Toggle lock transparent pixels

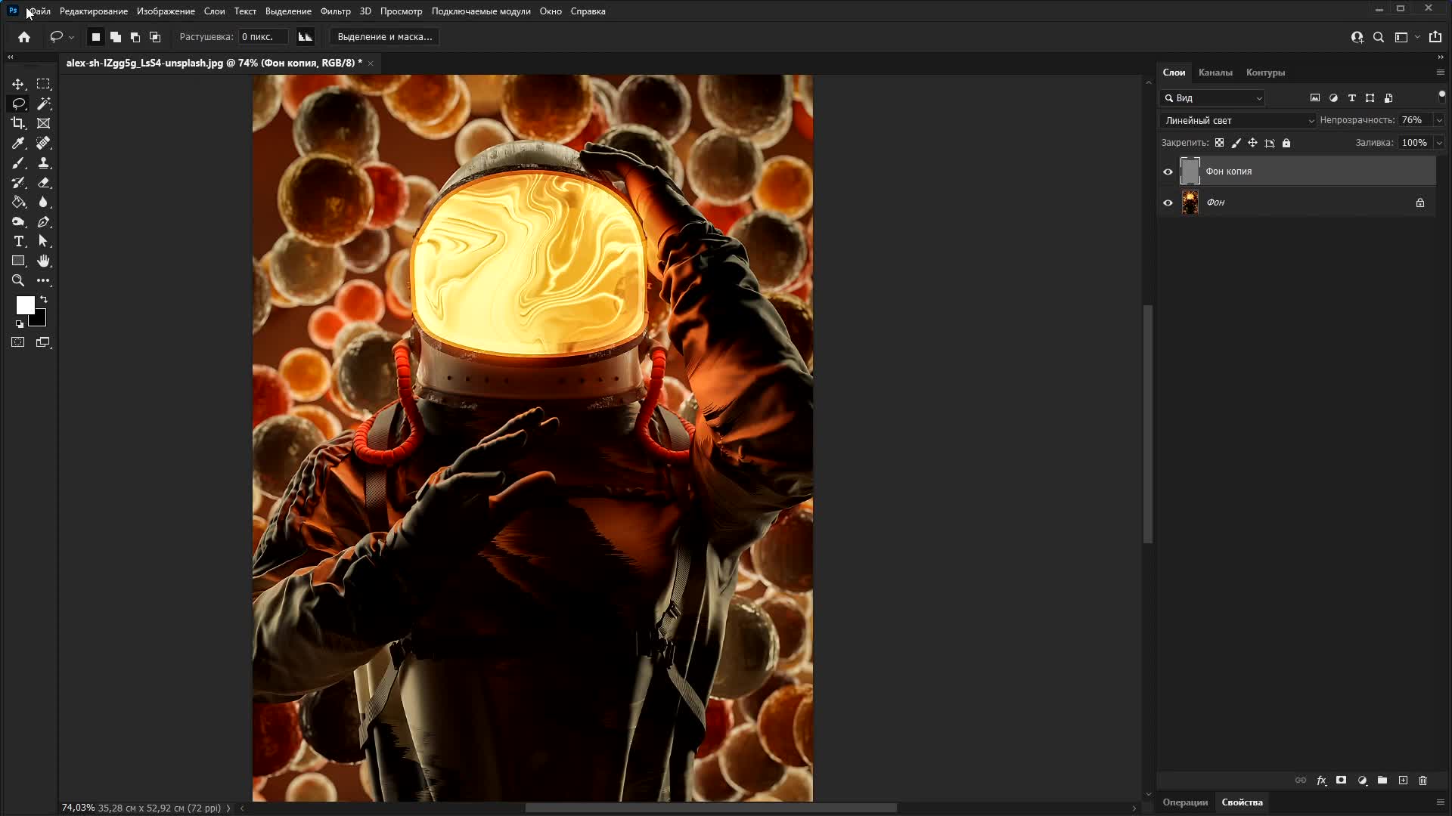point(1219,143)
